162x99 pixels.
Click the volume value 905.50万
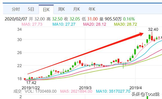pos(113,19)
